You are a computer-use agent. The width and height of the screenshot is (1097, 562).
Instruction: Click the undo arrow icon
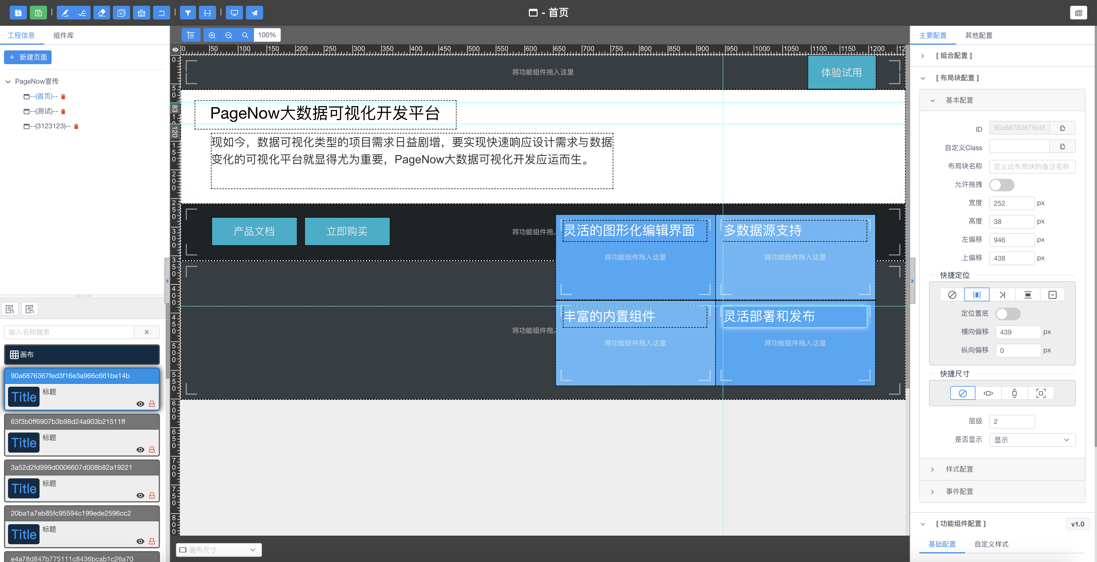click(161, 13)
